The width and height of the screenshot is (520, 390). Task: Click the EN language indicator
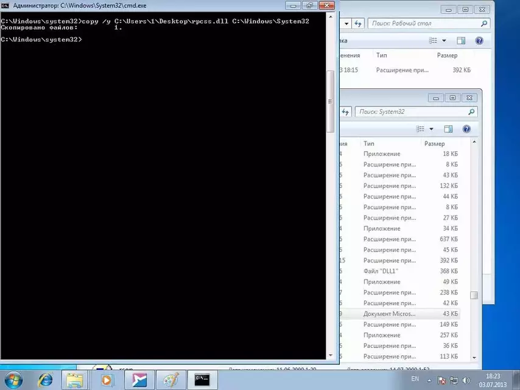point(415,378)
